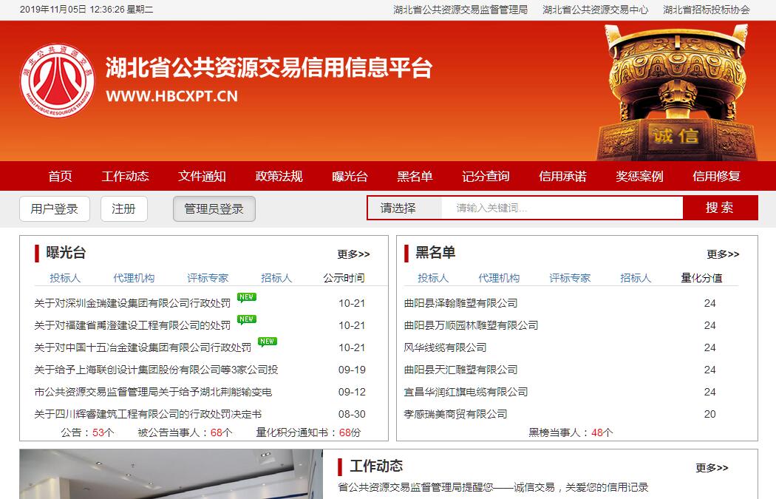Go to 黑名单 in the navigation bar

point(415,176)
